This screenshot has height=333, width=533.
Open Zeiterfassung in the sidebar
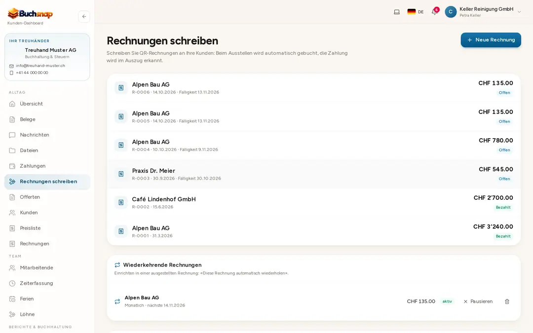[47, 283]
